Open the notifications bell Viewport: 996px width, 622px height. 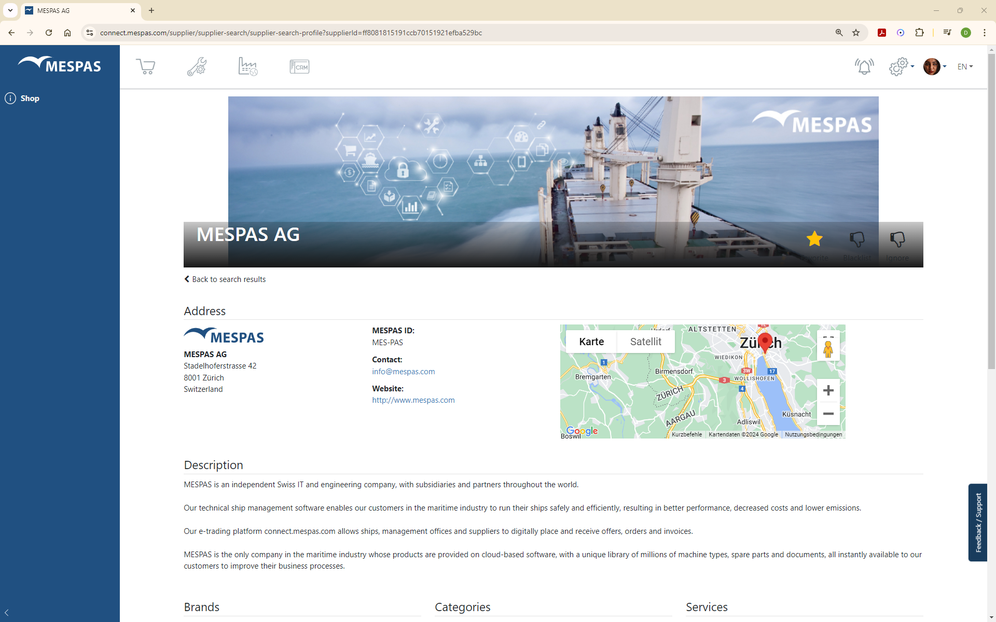[864, 66]
